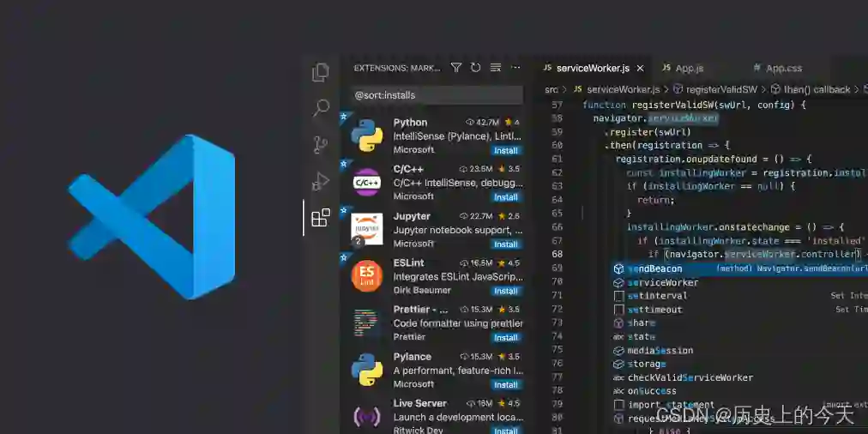868x434 pixels.
Task: Open the Explorer view in activity bar
Action: coord(321,72)
